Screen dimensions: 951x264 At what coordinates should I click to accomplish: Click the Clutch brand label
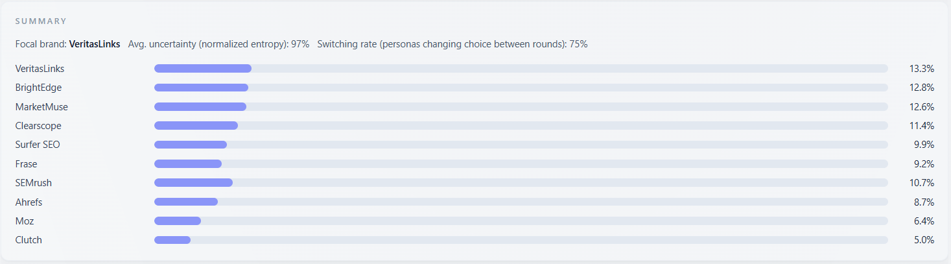(x=29, y=240)
